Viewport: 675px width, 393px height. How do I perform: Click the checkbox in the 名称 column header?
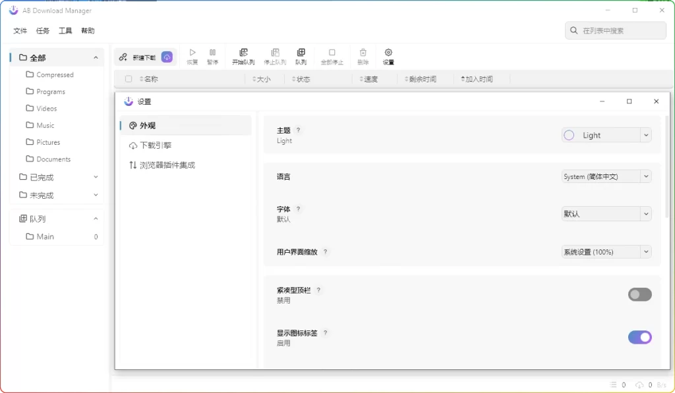(x=128, y=78)
